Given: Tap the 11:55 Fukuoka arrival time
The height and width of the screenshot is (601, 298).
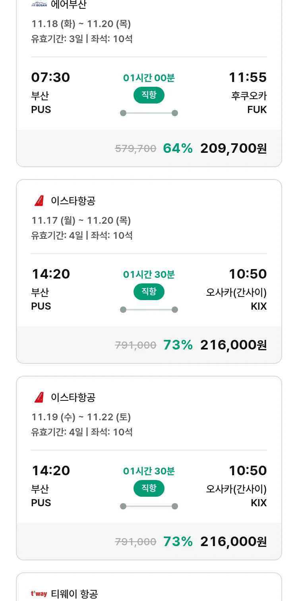Looking at the screenshot, I should pyautogui.click(x=248, y=77).
